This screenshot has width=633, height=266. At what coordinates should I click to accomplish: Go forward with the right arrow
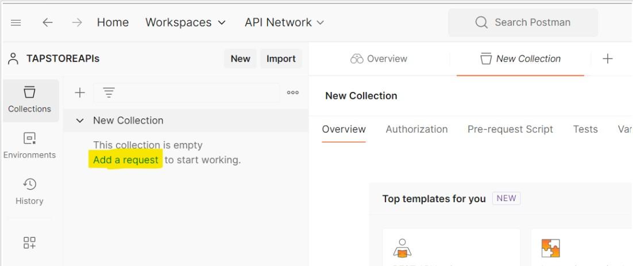click(76, 22)
